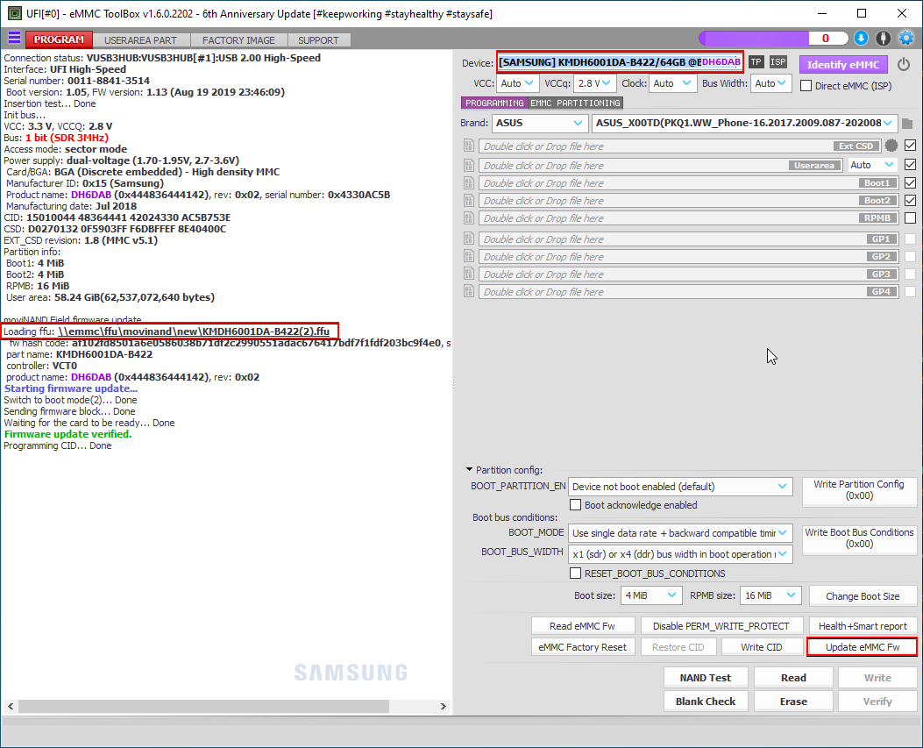Viewport: 923px width, 748px height.
Task: Switch to the EMMC PARTITIONING tab
Action: pyautogui.click(x=575, y=103)
